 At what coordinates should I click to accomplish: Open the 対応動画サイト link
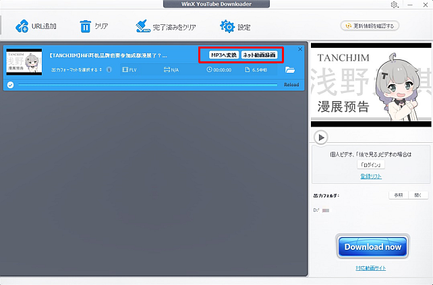pyautogui.click(x=370, y=268)
